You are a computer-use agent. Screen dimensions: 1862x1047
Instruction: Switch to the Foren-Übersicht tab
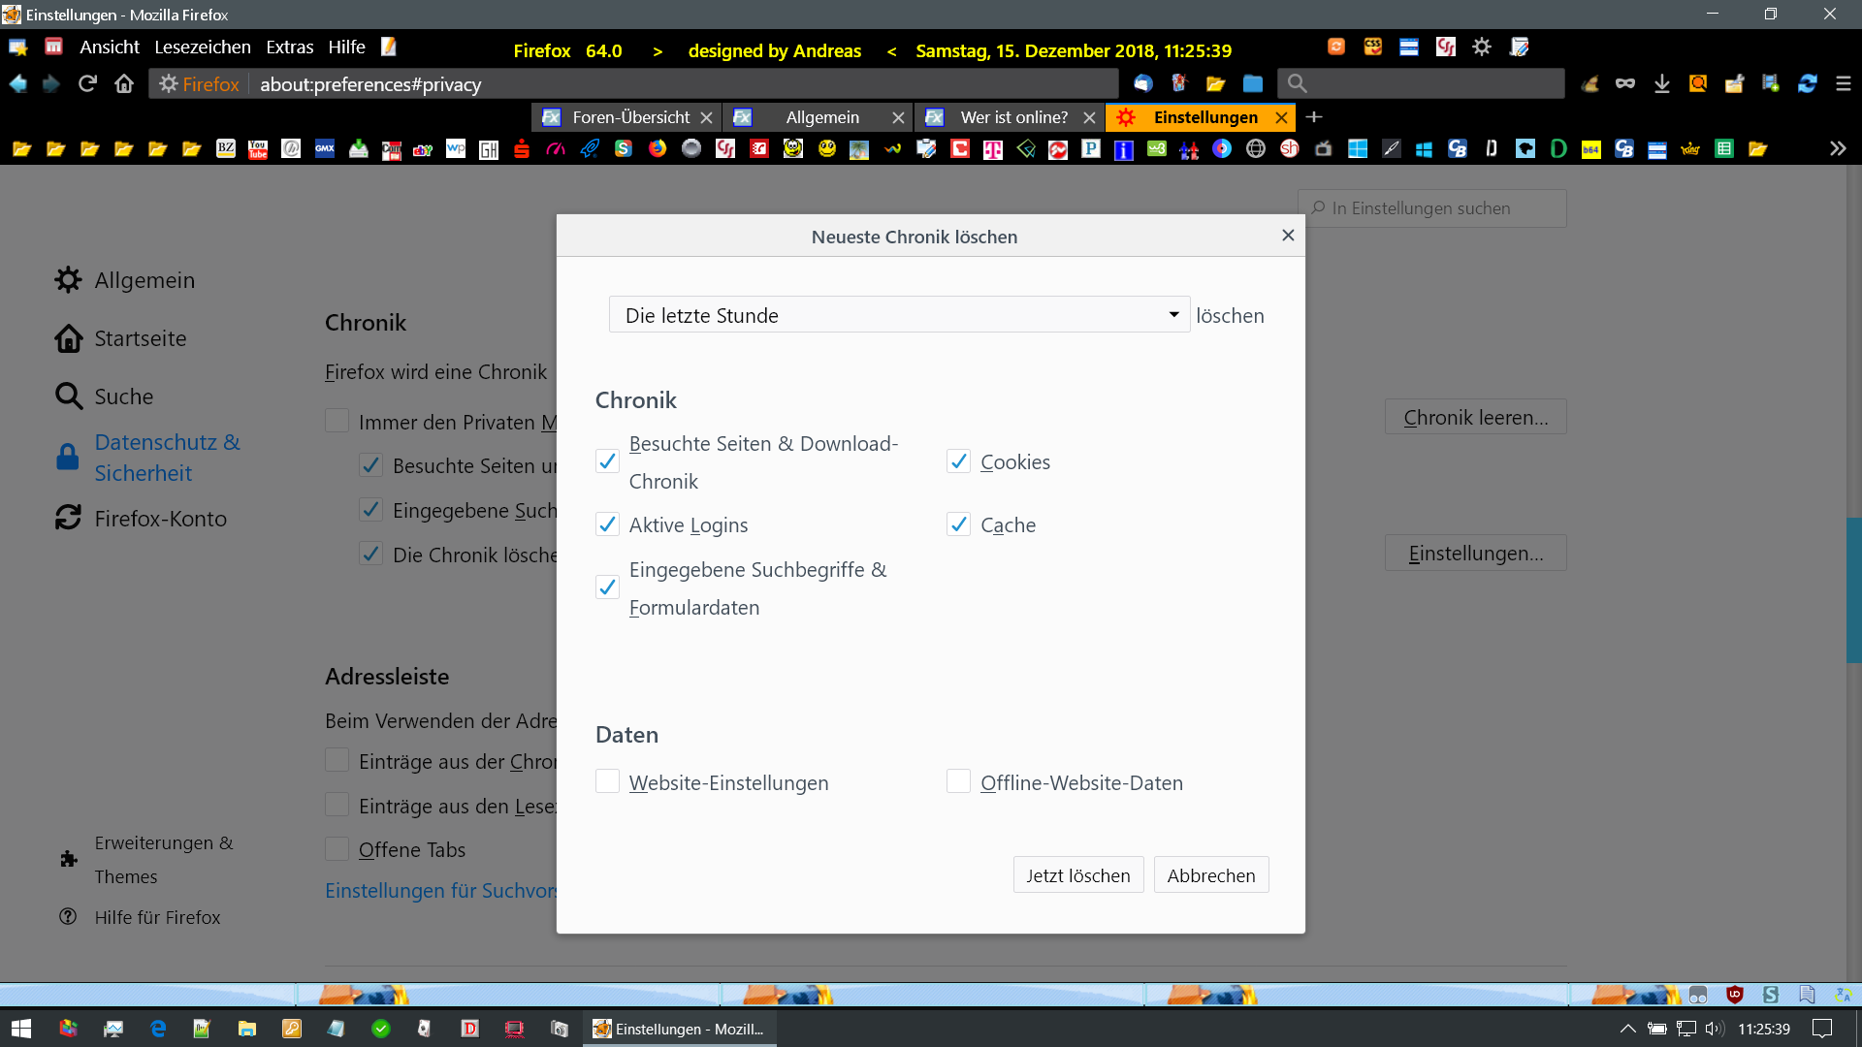click(629, 117)
